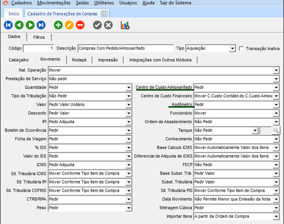Expand the Tipo Aquisição dropdown
284x224 pixels.
232,48
